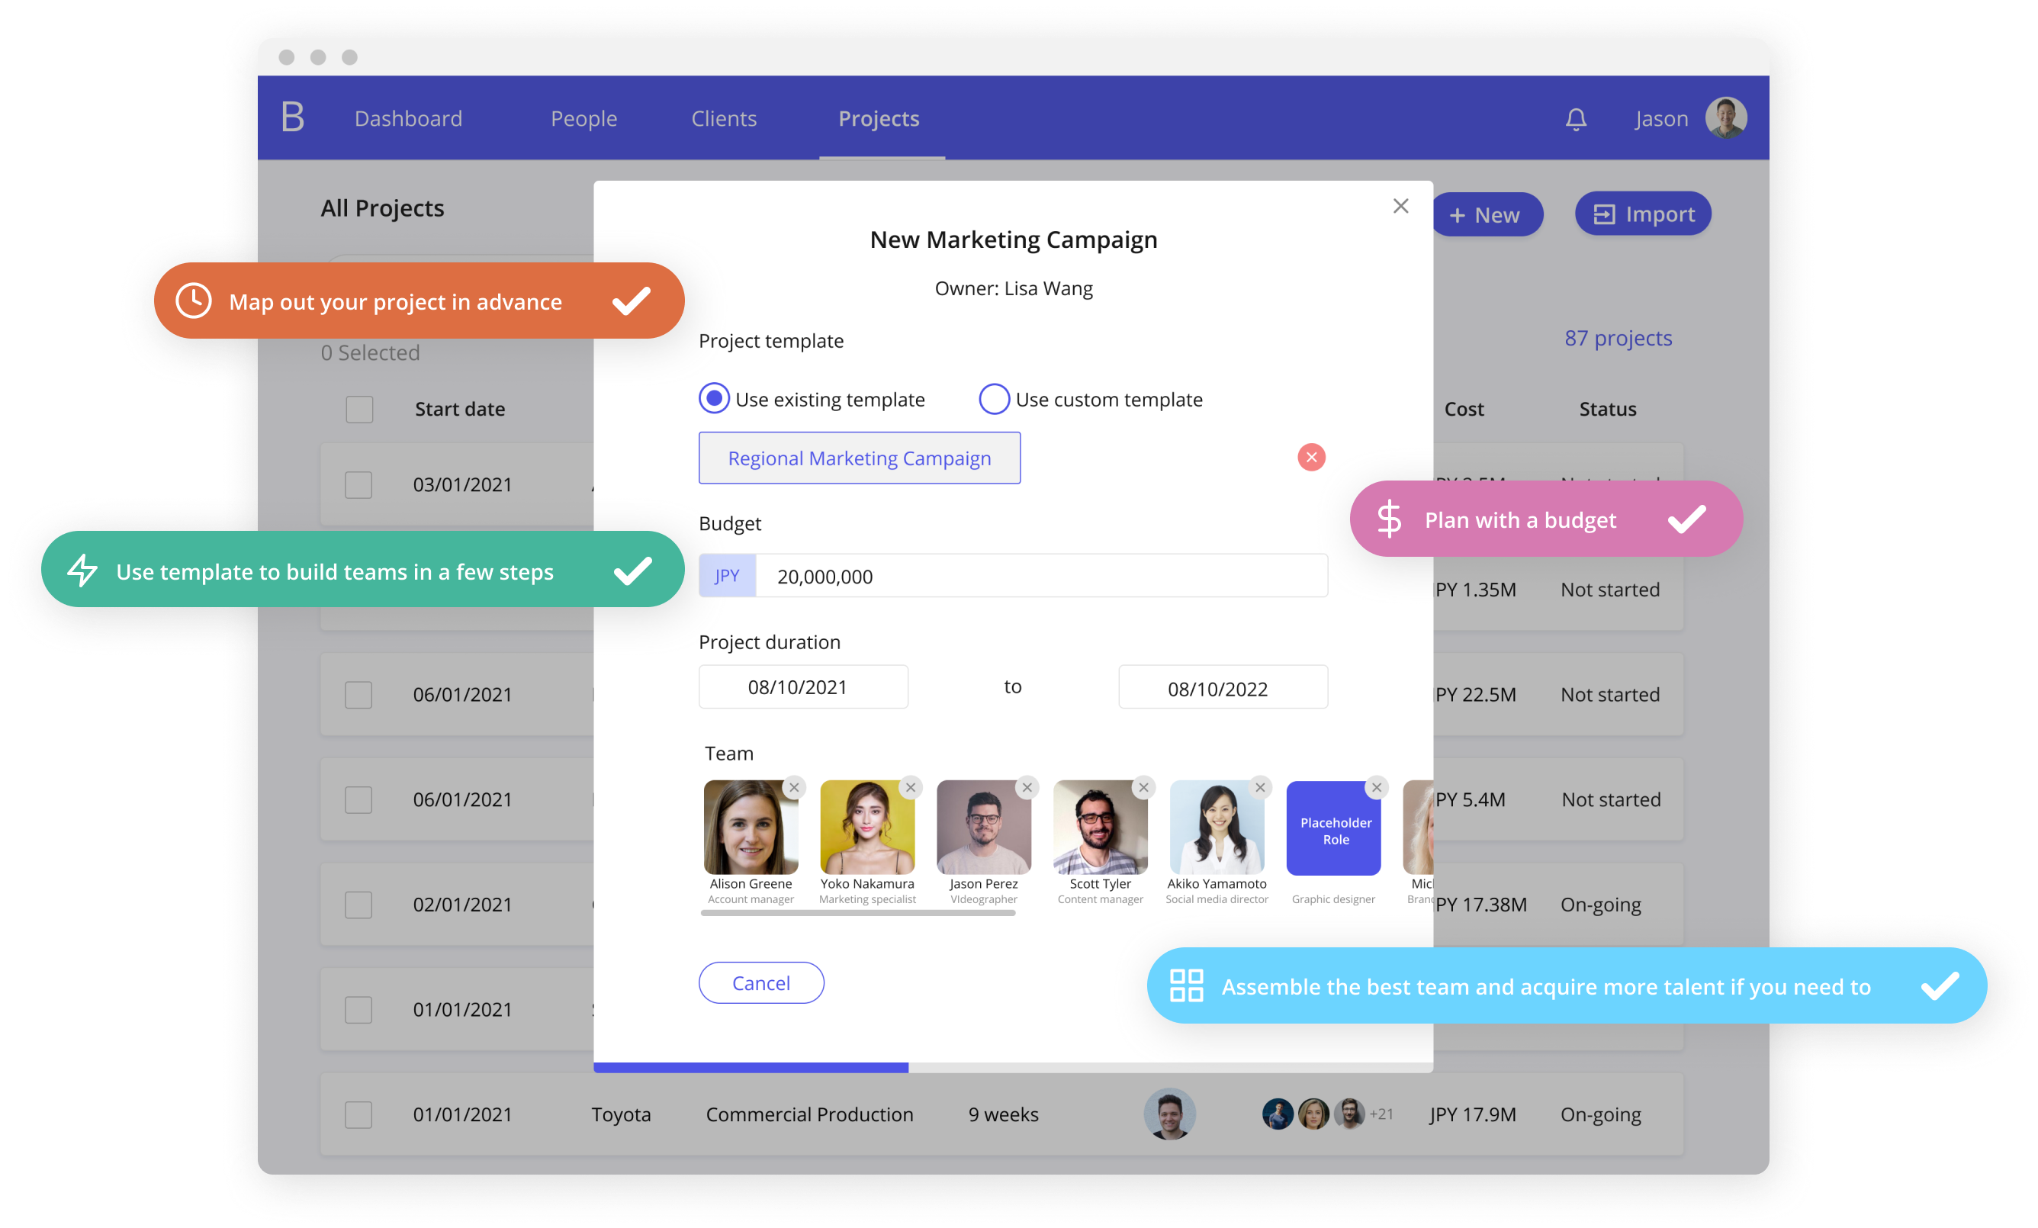Image resolution: width=2038 pixels, height=1228 pixels.
Task: Click the Placeholder Role card
Action: pos(1333,828)
